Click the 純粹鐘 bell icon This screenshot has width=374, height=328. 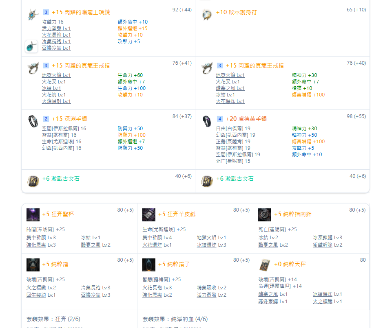coord(33,265)
